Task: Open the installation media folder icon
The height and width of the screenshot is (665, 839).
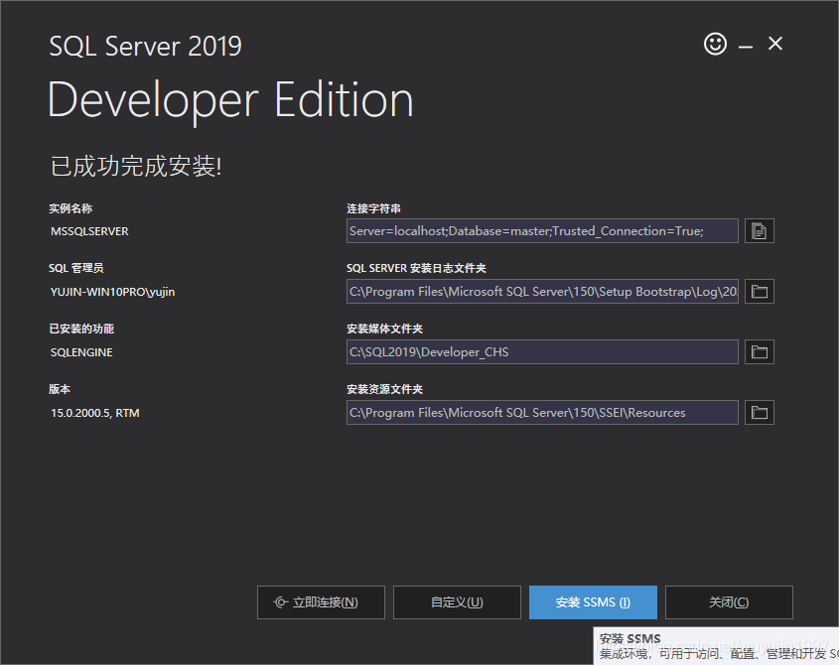Action: pos(760,352)
